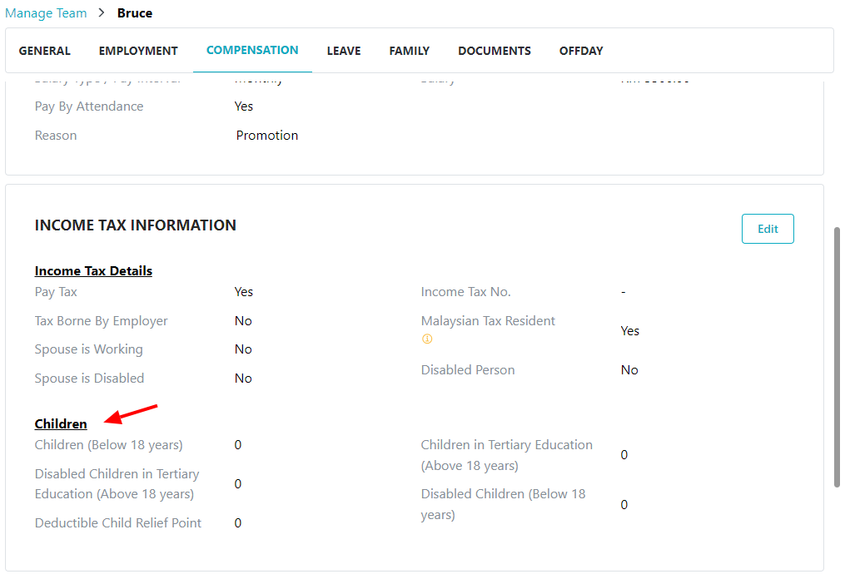
Task: Click the Yes value for Malaysian Tax Resident
Action: tap(630, 330)
